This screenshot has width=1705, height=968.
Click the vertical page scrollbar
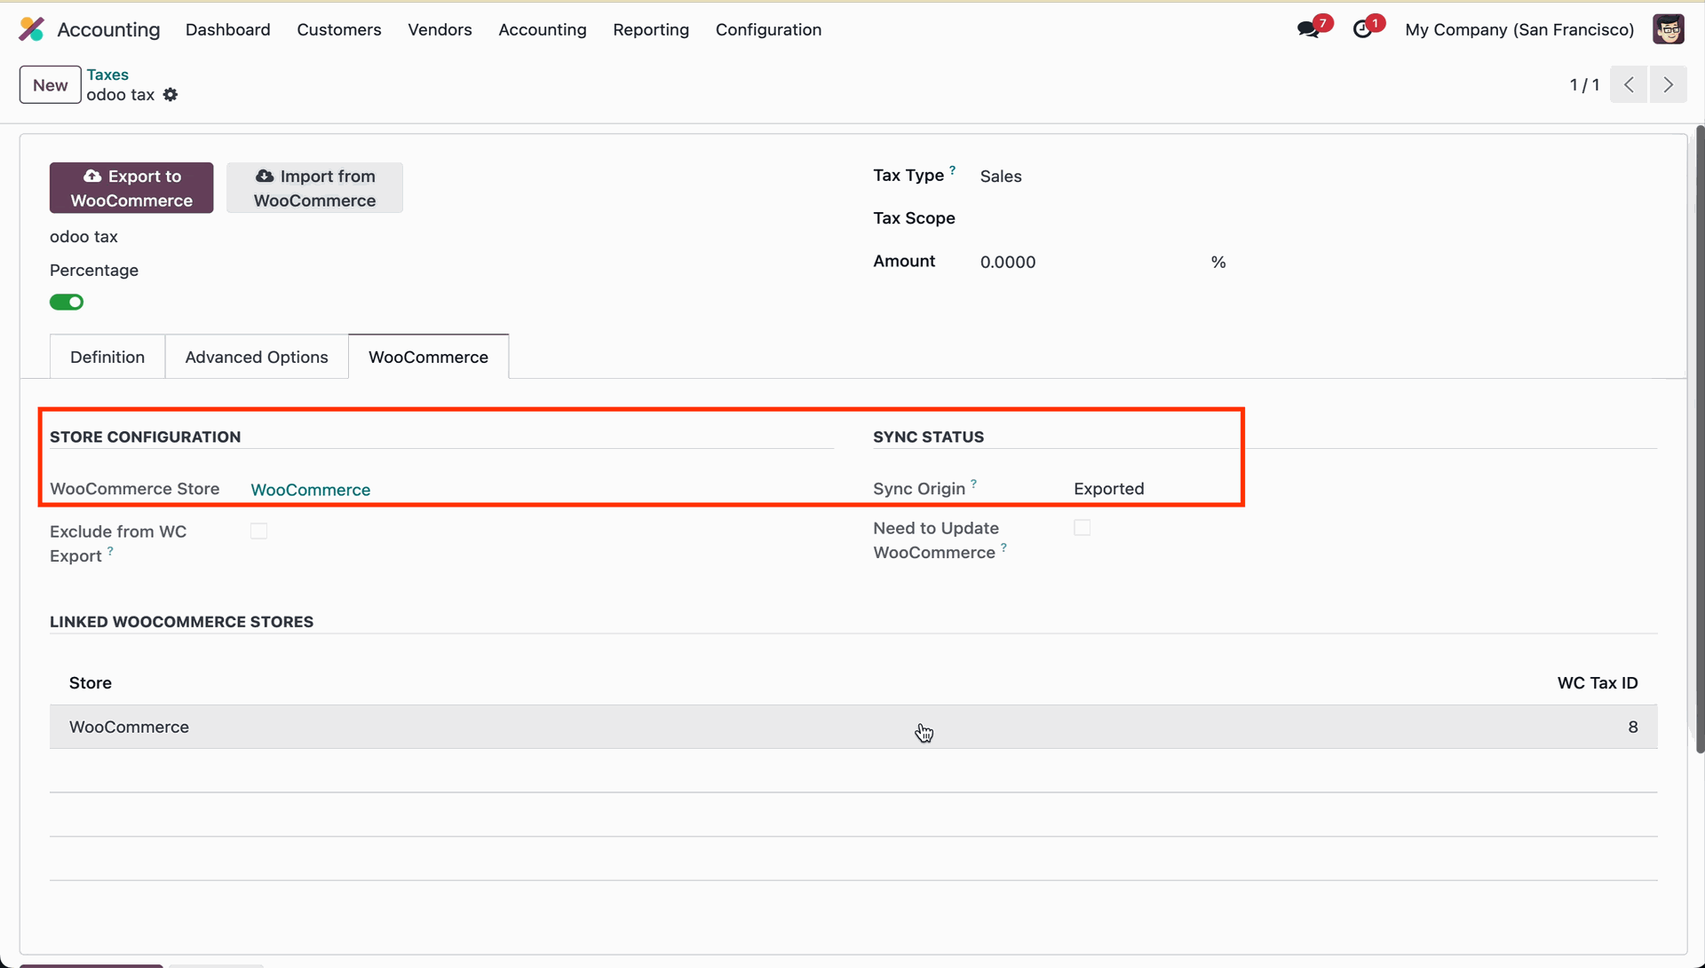1700,439
